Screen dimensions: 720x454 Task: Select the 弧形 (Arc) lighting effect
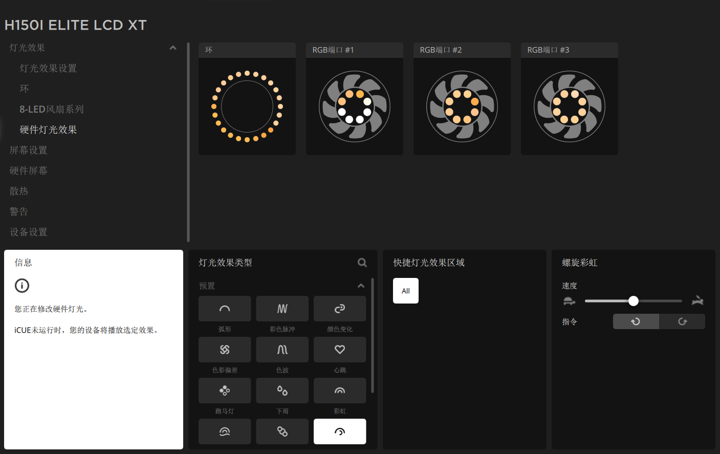point(225,309)
